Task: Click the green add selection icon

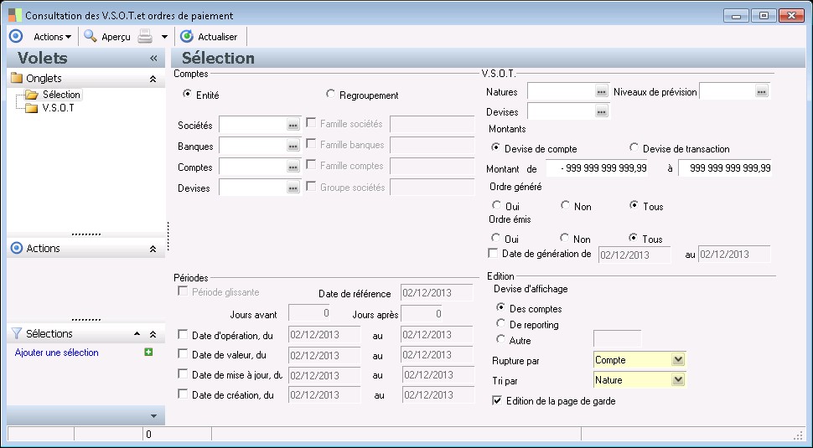Action: tap(148, 353)
